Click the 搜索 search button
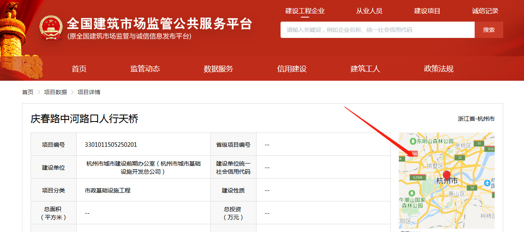The height and width of the screenshot is (232, 524). (x=489, y=30)
